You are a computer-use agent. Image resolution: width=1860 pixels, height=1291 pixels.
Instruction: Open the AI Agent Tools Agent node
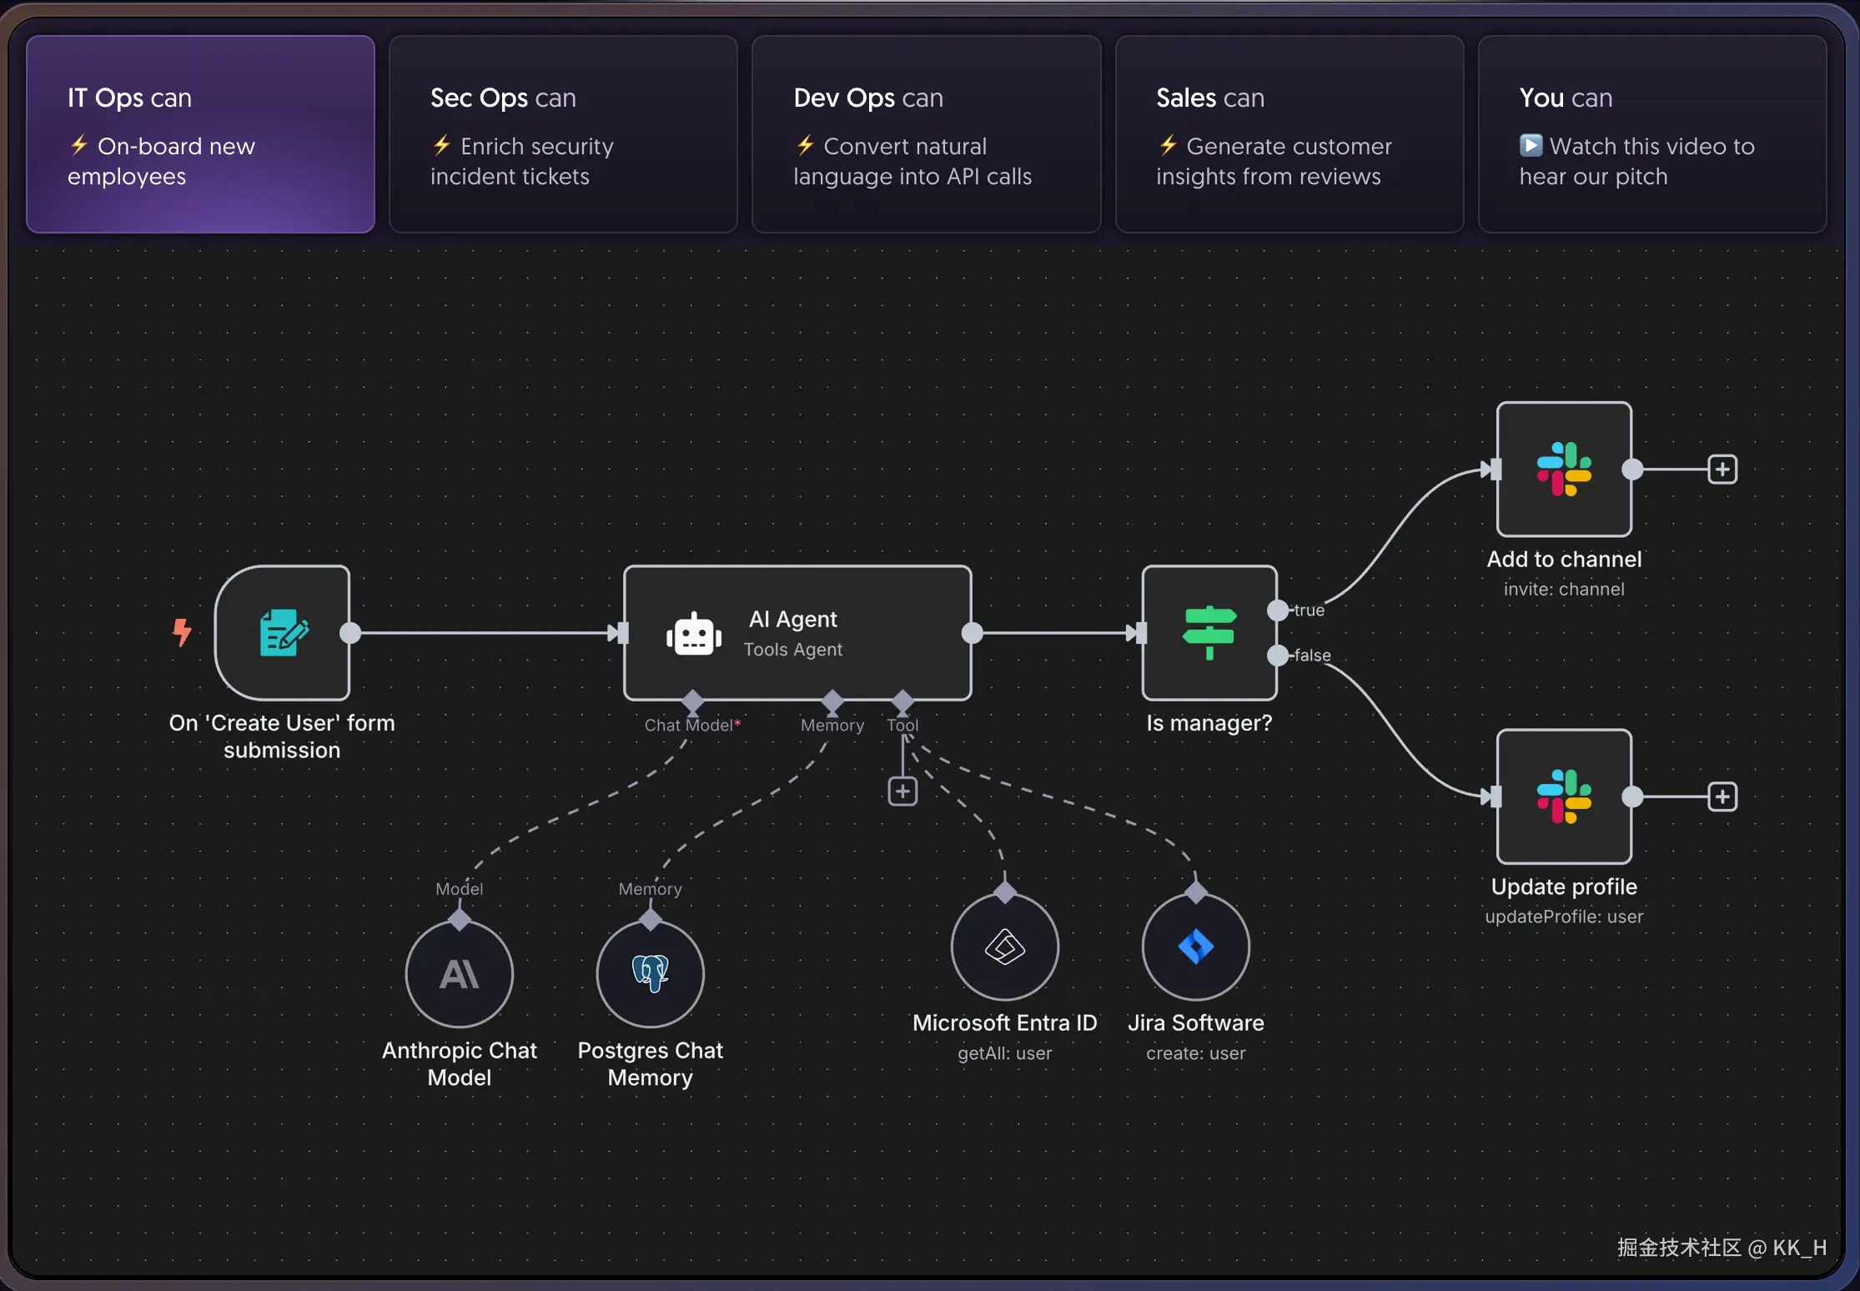click(797, 634)
